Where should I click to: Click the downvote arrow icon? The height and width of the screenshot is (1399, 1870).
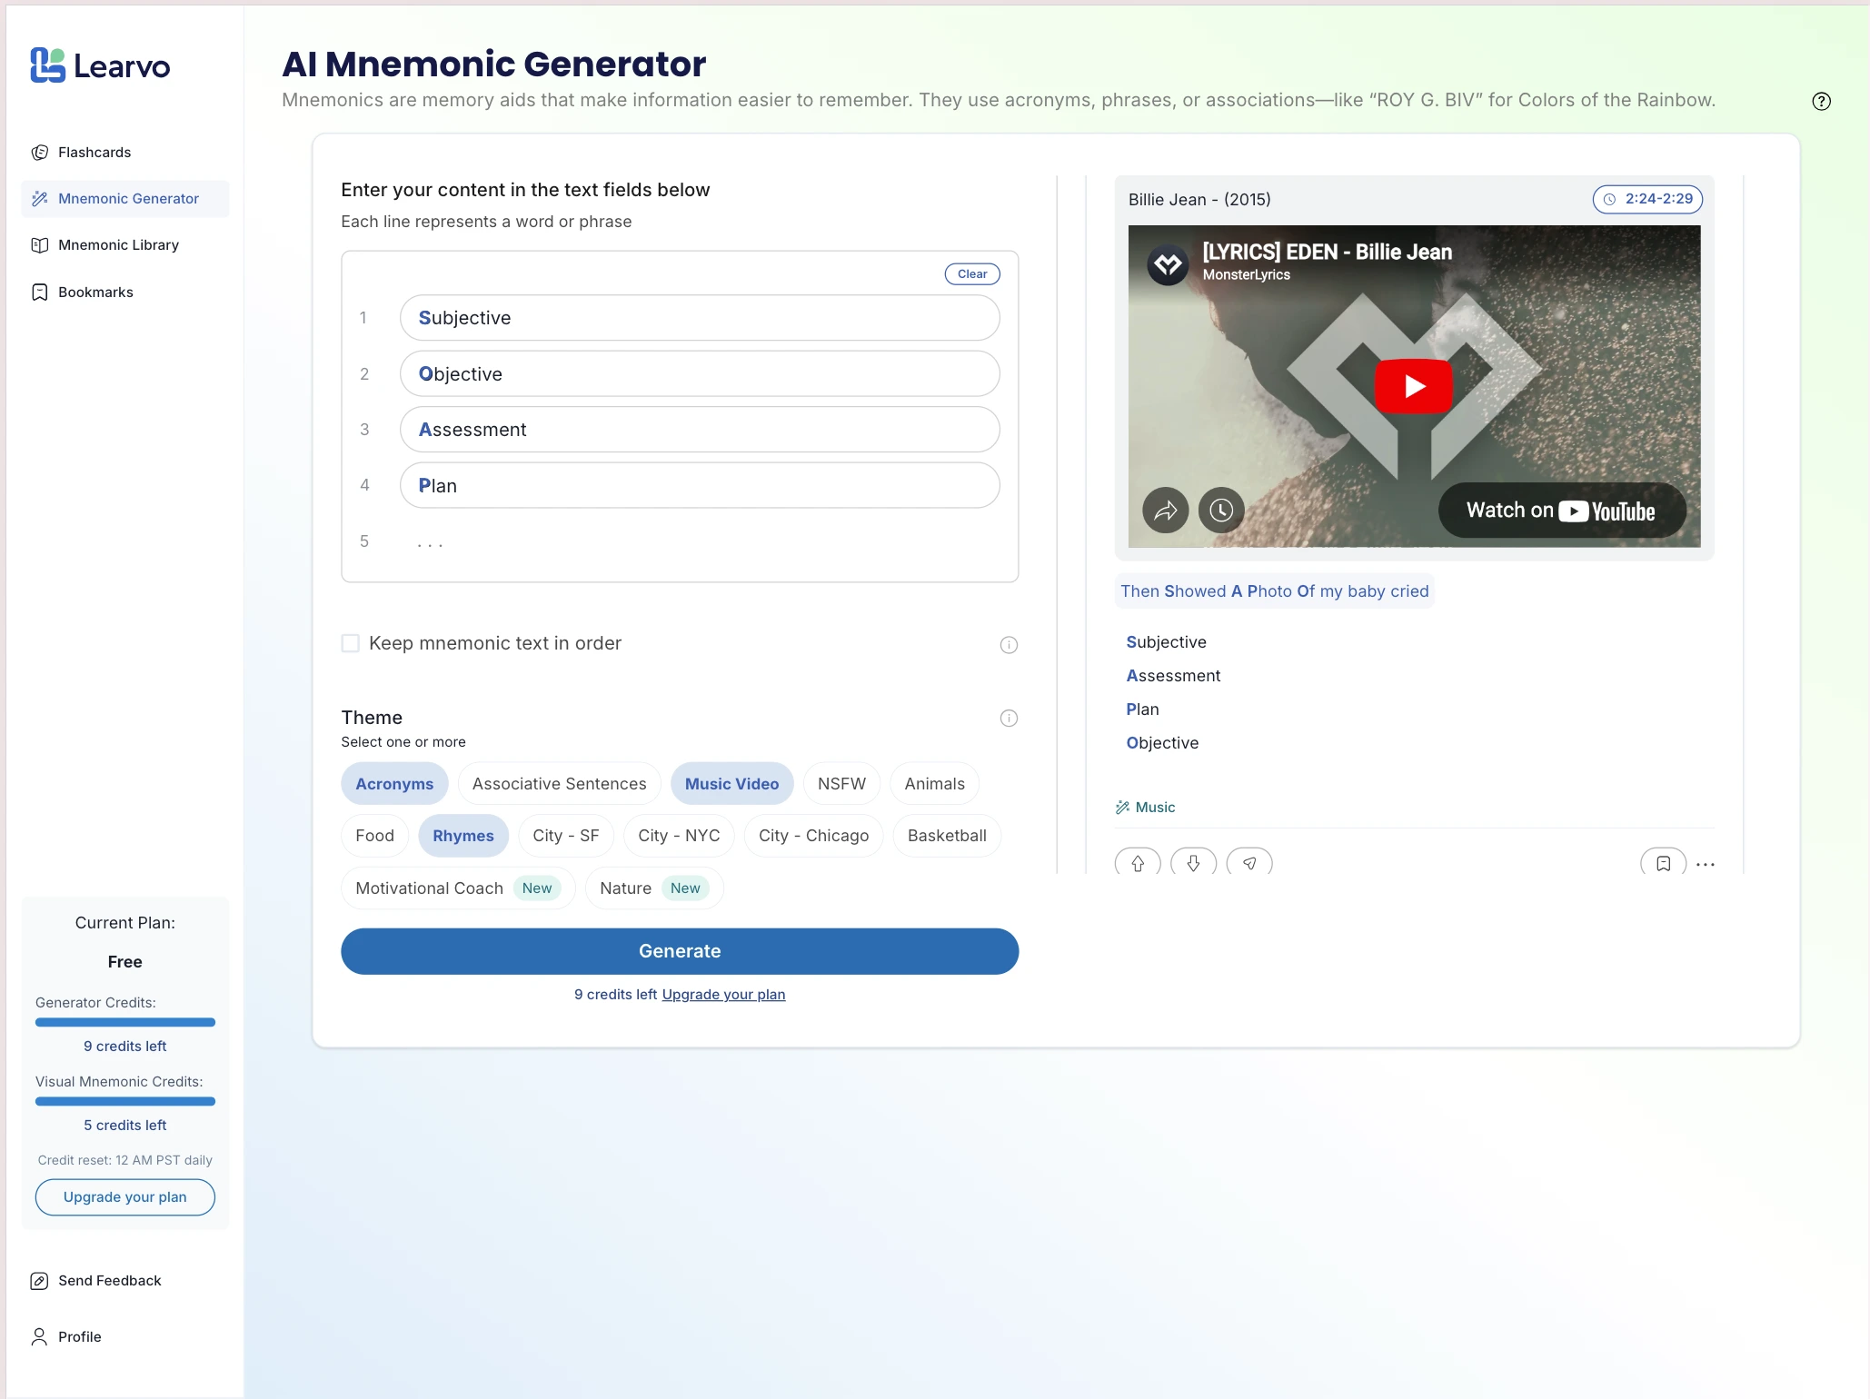click(1193, 862)
